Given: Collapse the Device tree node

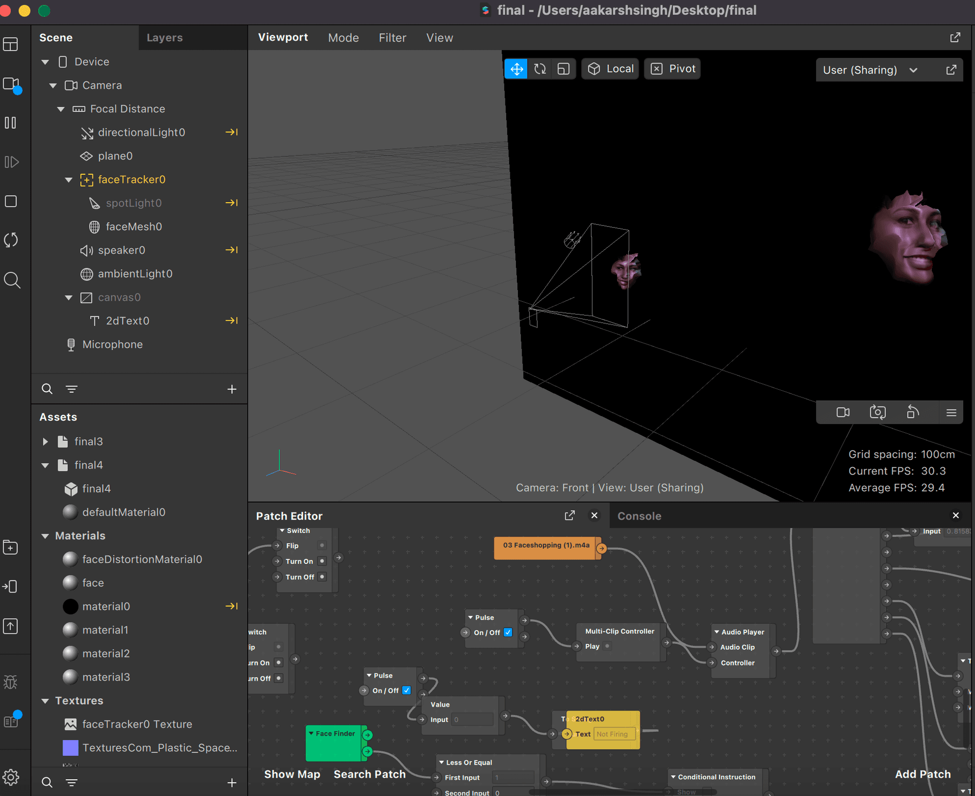Looking at the screenshot, I should pyautogui.click(x=45, y=62).
